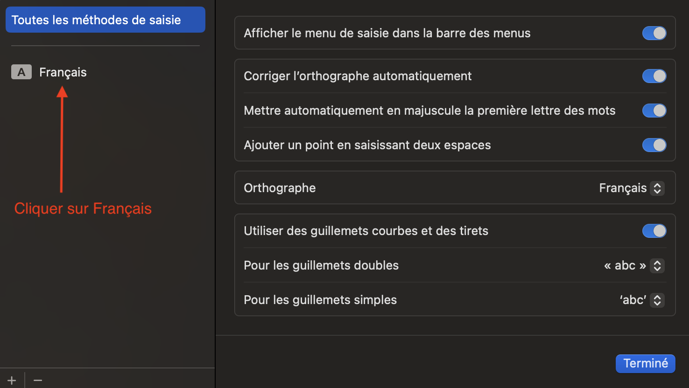Select 'Toutes les méthodes de saisie'
The image size is (689, 388).
tap(105, 20)
